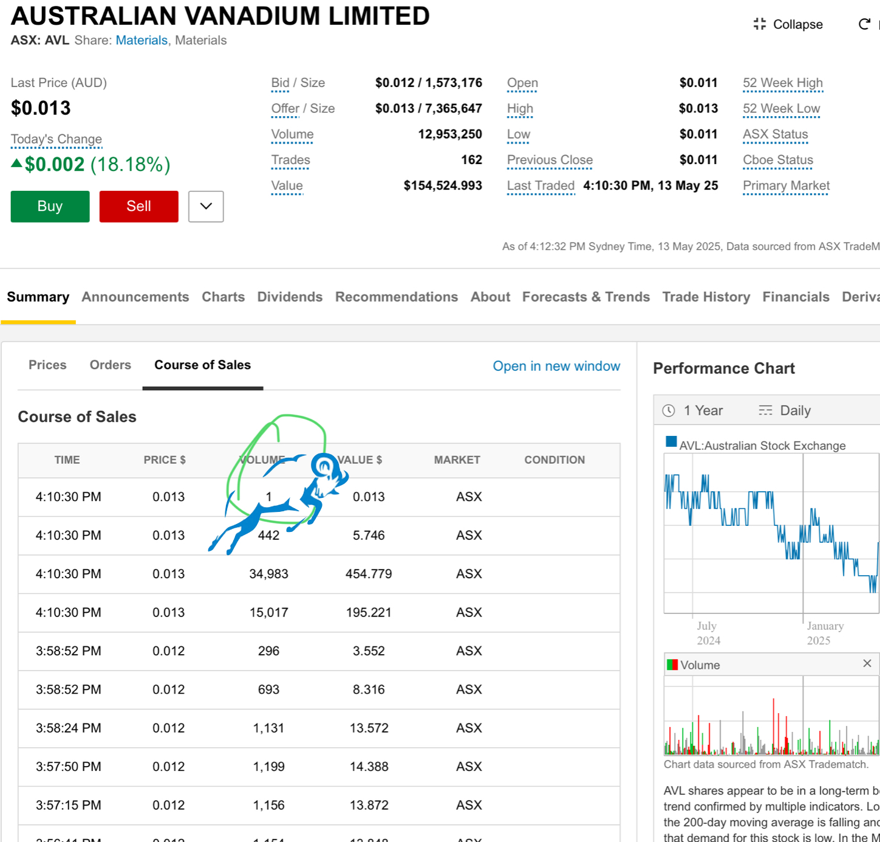The height and width of the screenshot is (842, 880).
Task: Click the Open price label
Action: coord(522,83)
